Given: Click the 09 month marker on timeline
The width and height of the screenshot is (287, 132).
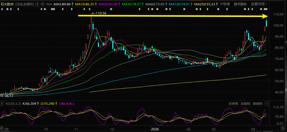Looking at the screenshot, I should tap(6, 129).
